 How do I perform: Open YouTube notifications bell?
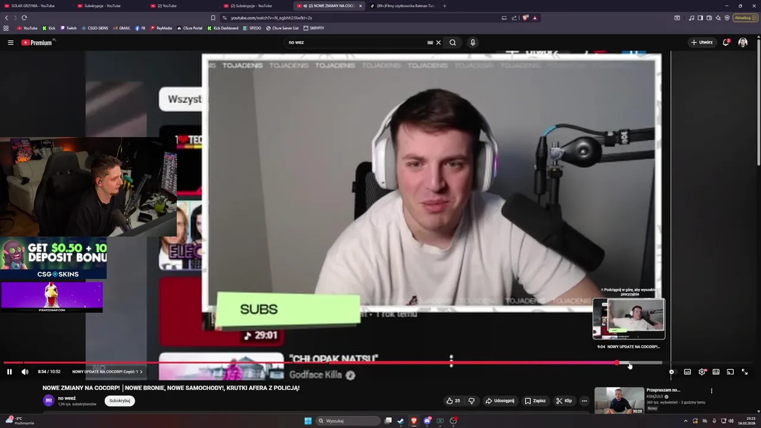(726, 42)
